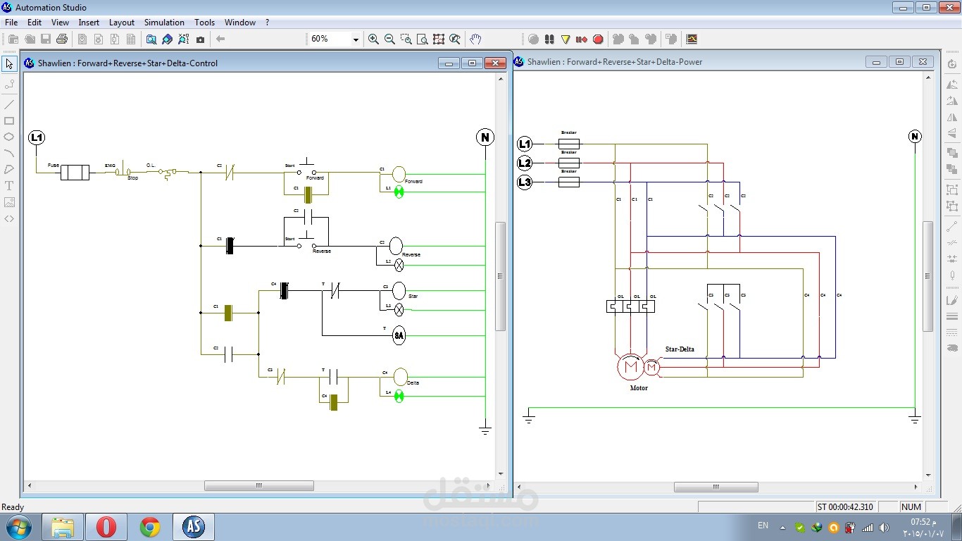Open the Simulation menu
Image resolution: width=962 pixels, height=541 pixels.
click(164, 23)
